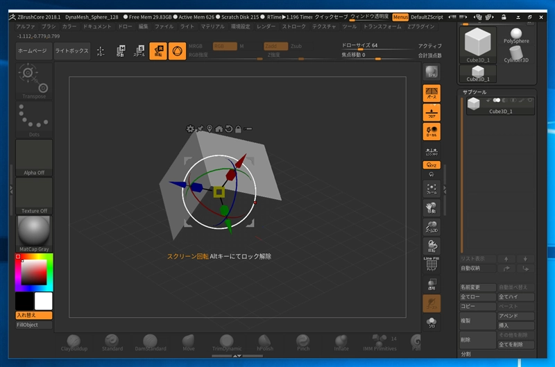Click the 入れ替え switch color button
This screenshot has width=555, height=367.
[34, 315]
